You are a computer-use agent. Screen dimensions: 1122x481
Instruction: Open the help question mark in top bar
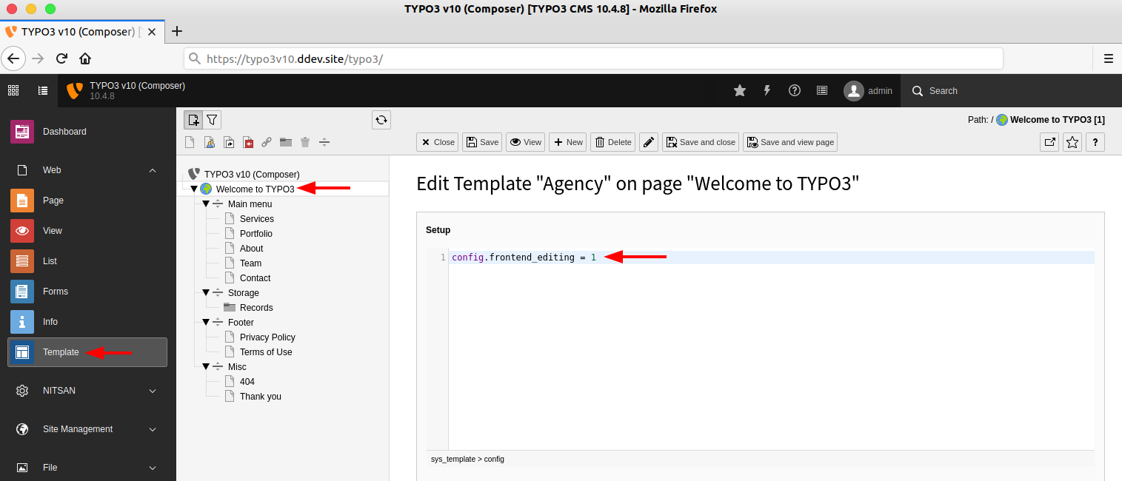click(x=795, y=90)
